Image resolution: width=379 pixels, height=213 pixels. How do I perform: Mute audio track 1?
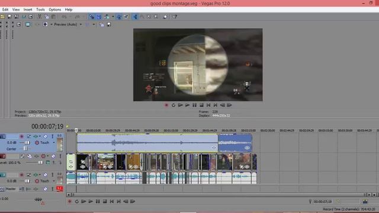(x=45, y=136)
